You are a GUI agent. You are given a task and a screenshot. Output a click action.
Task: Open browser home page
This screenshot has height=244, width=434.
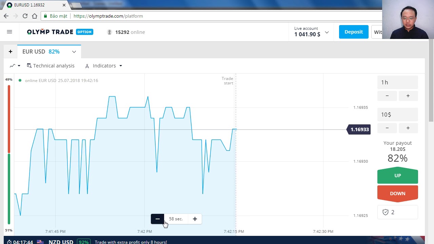[x=35, y=16]
